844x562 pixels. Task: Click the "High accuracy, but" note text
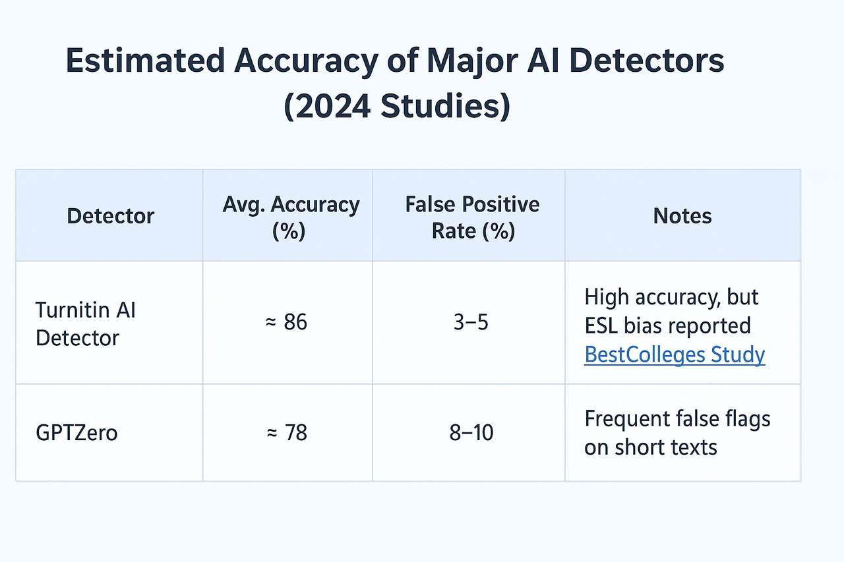(671, 297)
